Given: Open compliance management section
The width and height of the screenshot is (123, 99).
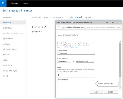Looking at the screenshot, I should click(x=13, y=33).
